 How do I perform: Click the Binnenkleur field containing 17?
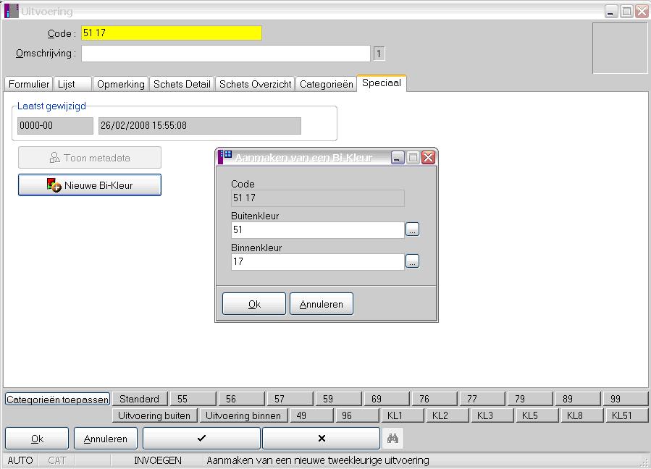pos(318,262)
